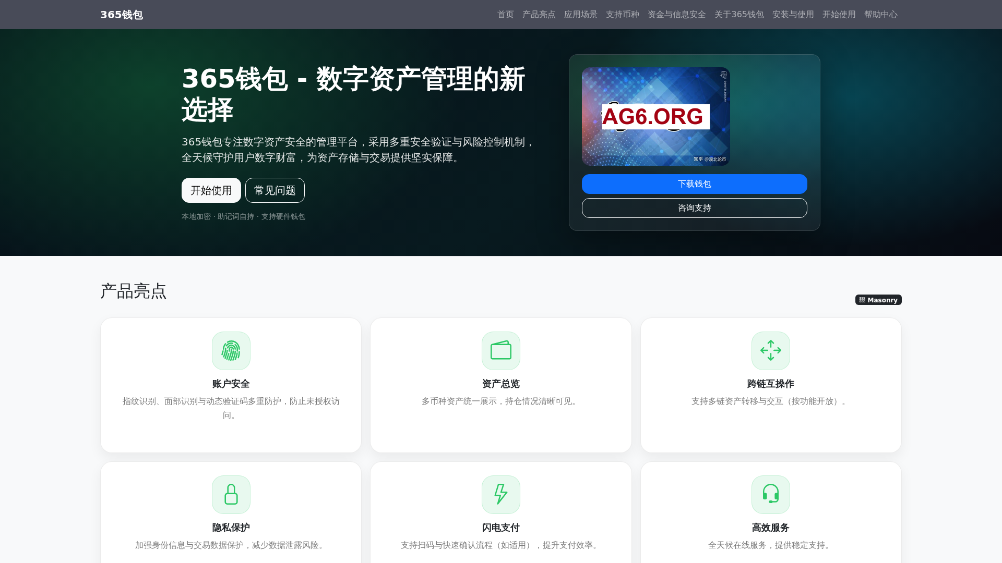Click the padlock icon for 隐私保护
The width and height of the screenshot is (1002, 563).
(231, 495)
